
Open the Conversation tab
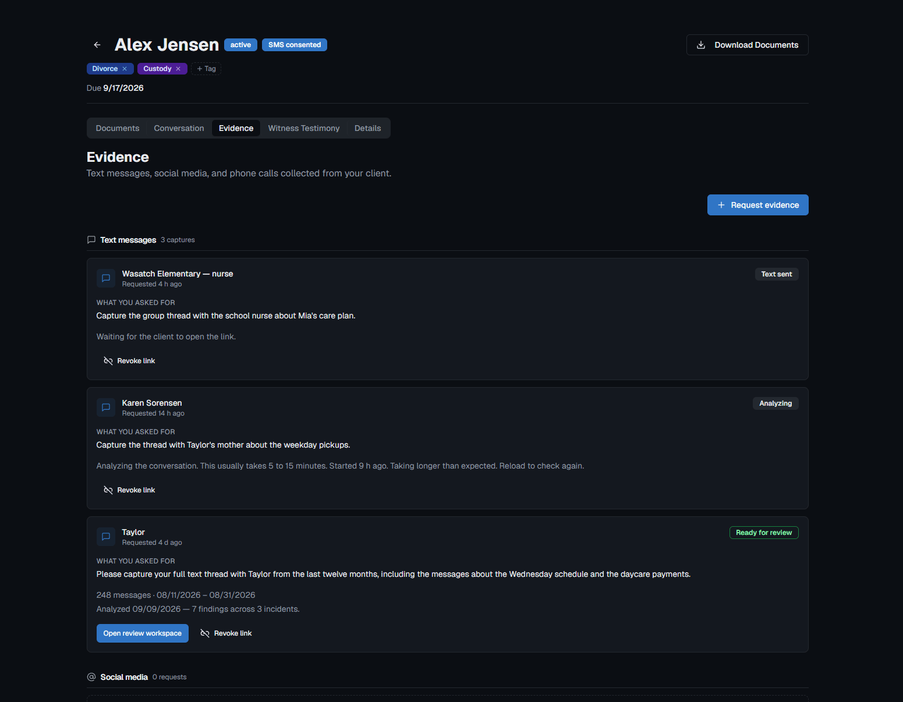pyautogui.click(x=179, y=128)
